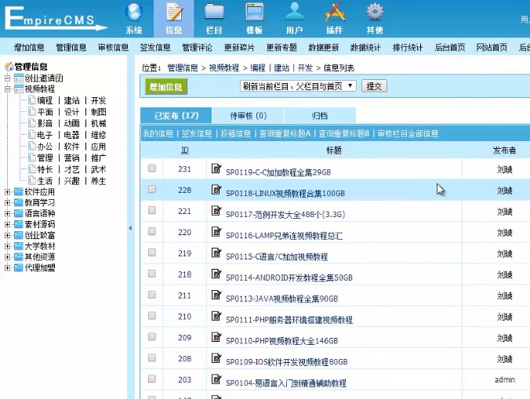The image size is (530, 399).
Task: Check the box for ID 220
Action: [152, 231]
